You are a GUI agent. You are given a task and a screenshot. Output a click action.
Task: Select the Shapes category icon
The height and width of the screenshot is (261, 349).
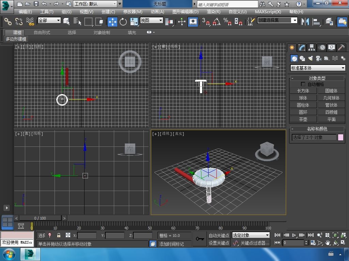(302, 58)
